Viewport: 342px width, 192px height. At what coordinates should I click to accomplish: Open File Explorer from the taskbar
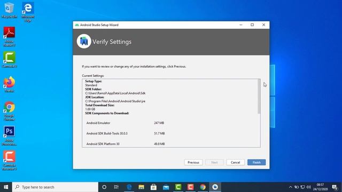click(x=141, y=187)
